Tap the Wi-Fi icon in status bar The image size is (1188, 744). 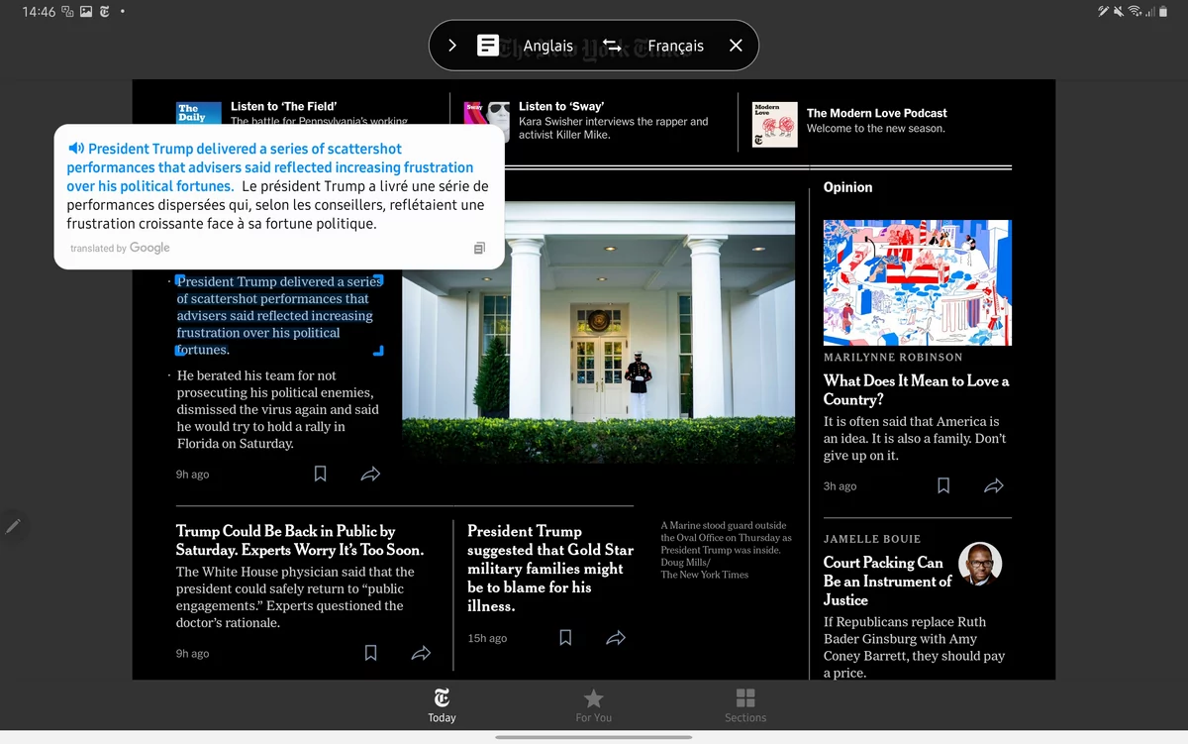coord(1135,12)
